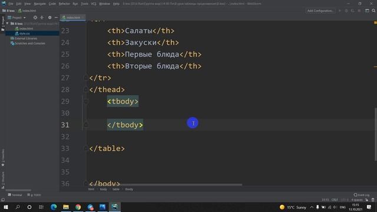Screen dimensions: 377x212
Task: Open Task View on the taskbar
Action: (x=41, y=207)
